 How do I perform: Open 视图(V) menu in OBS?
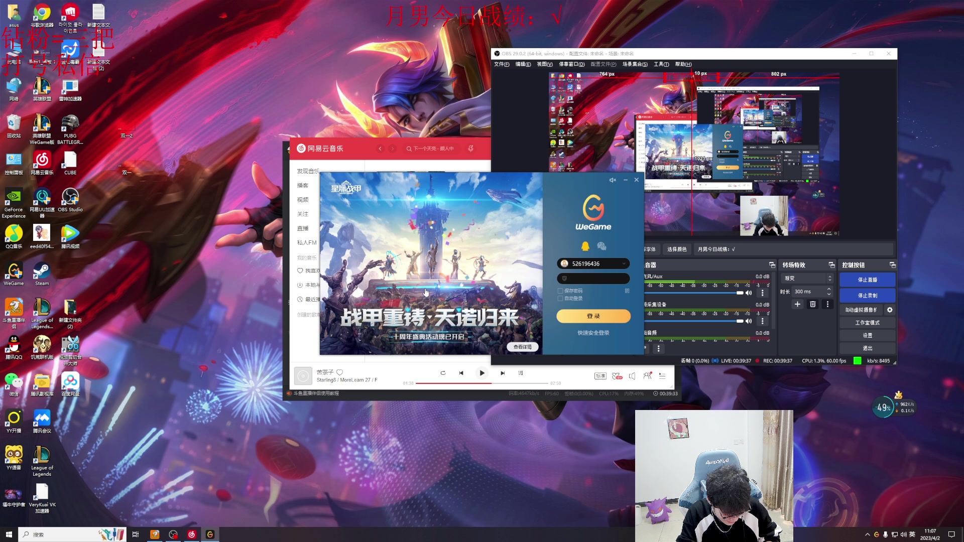(545, 64)
